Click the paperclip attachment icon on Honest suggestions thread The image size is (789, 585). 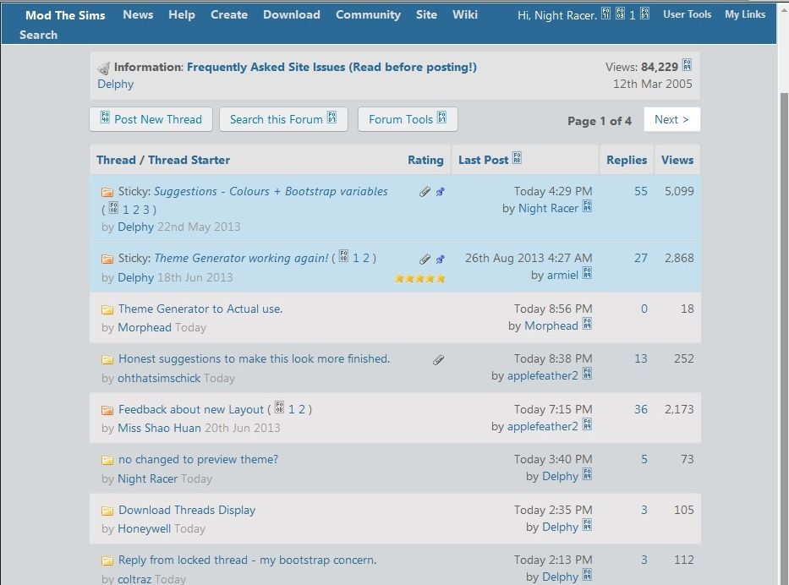pyautogui.click(x=438, y=359)
